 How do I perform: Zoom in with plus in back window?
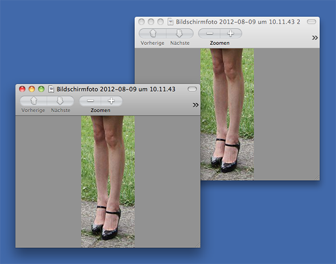pyautogui.click(x=231, y=34)
